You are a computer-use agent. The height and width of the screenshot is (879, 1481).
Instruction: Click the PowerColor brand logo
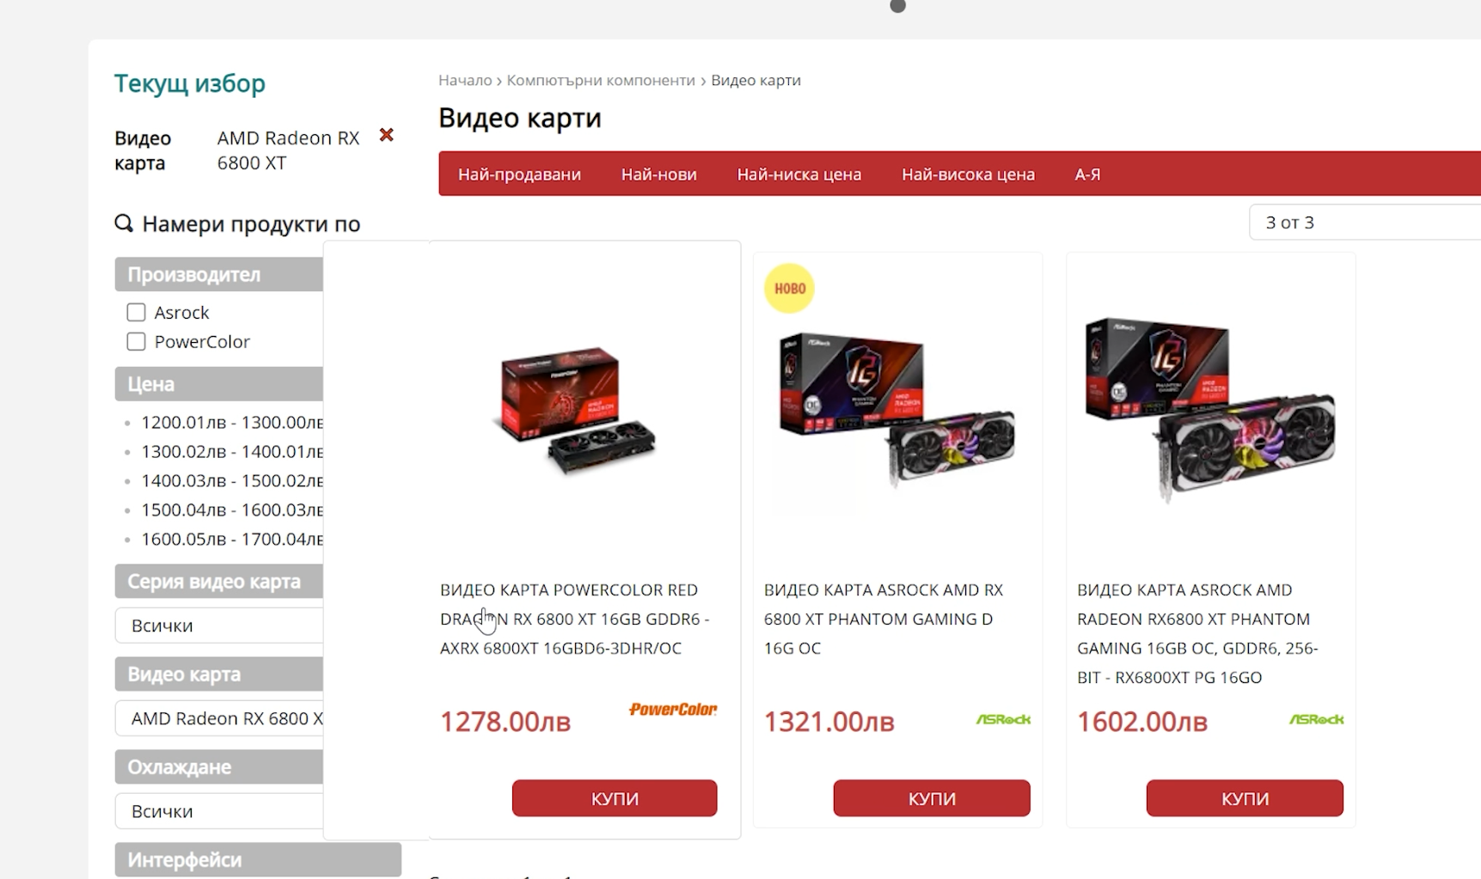click(673, 709)
